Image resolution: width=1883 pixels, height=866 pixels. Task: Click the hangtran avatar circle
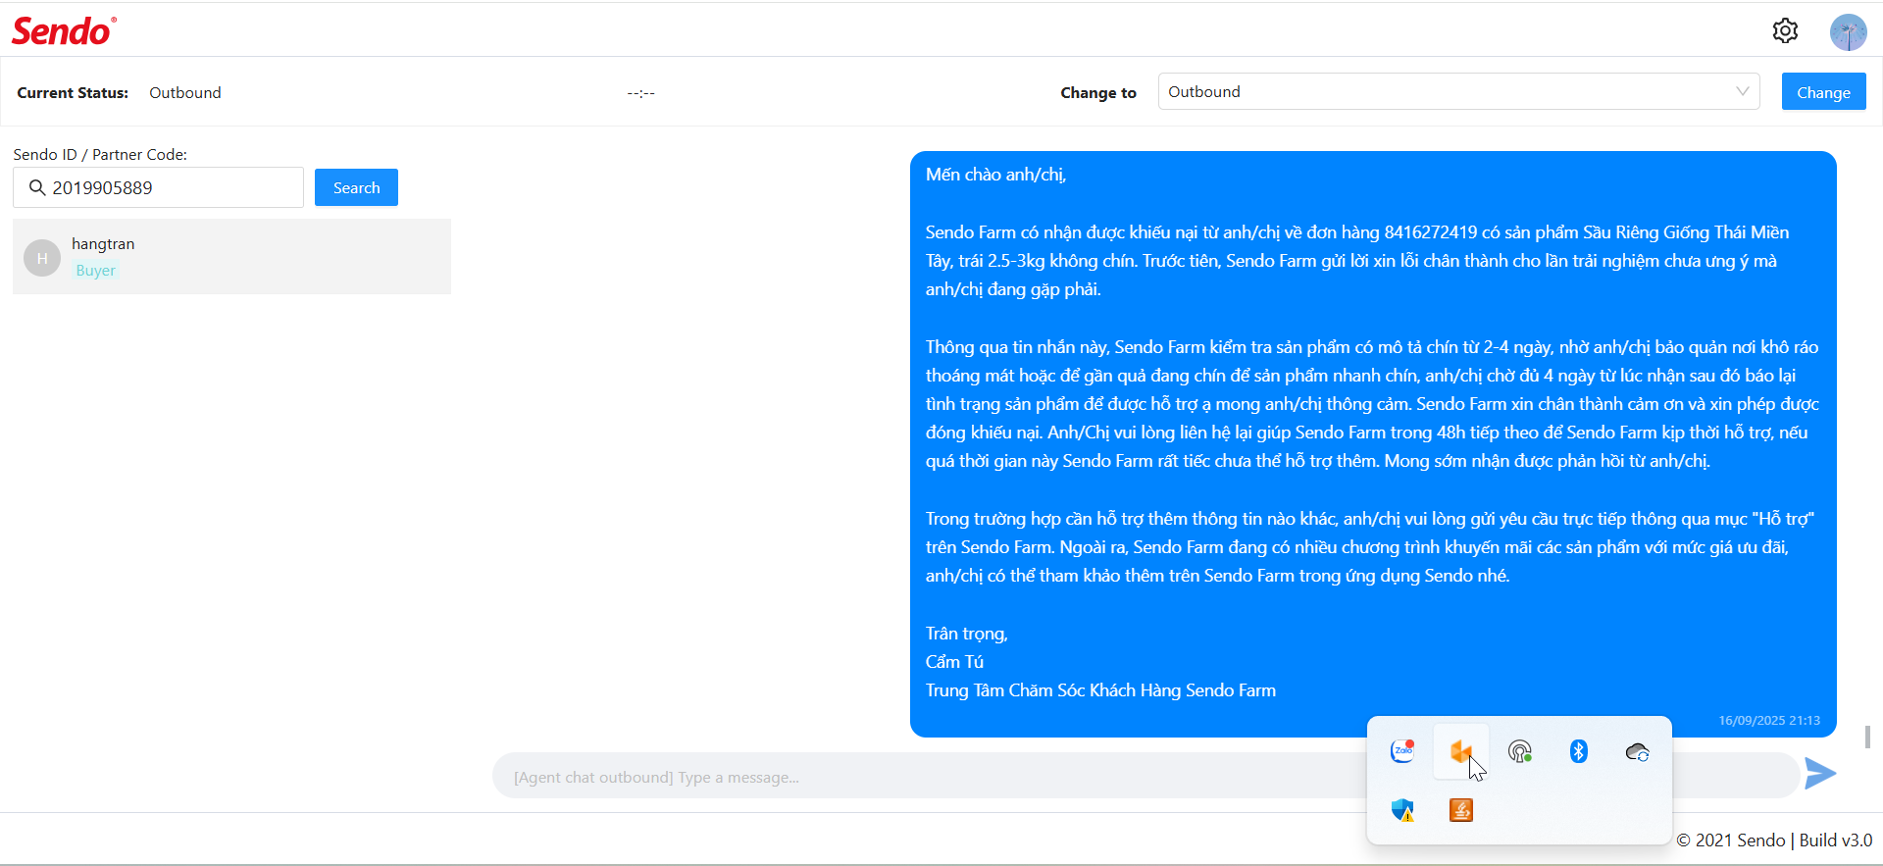point(42,258)
